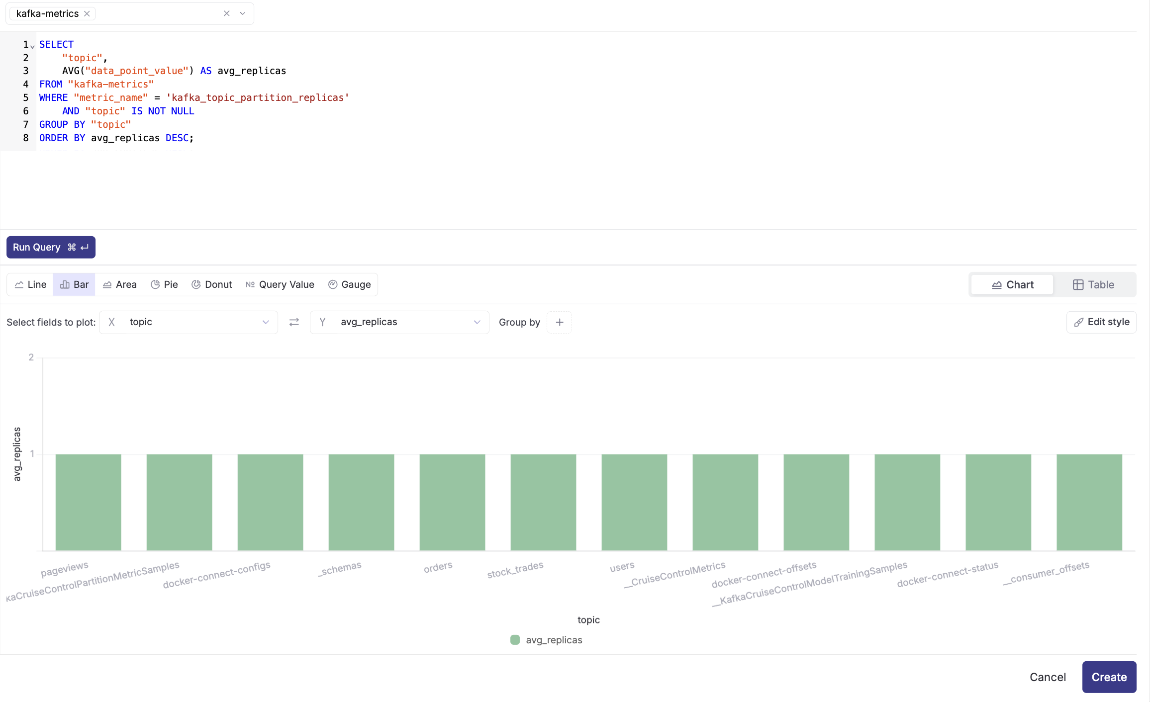Open Edit style options
The width and height of the screenshot is (1150, 702).
click(x=1101, y=322)
